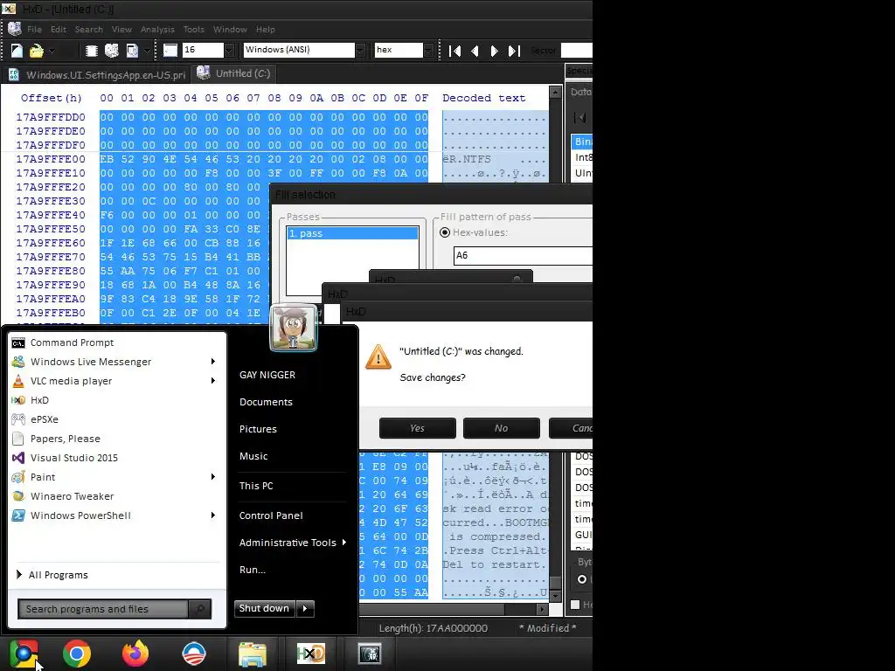Image resolution: width=895 pixels, height=671 pixels.
Task: Click the Shut down button
Action: tap(264, 608)
